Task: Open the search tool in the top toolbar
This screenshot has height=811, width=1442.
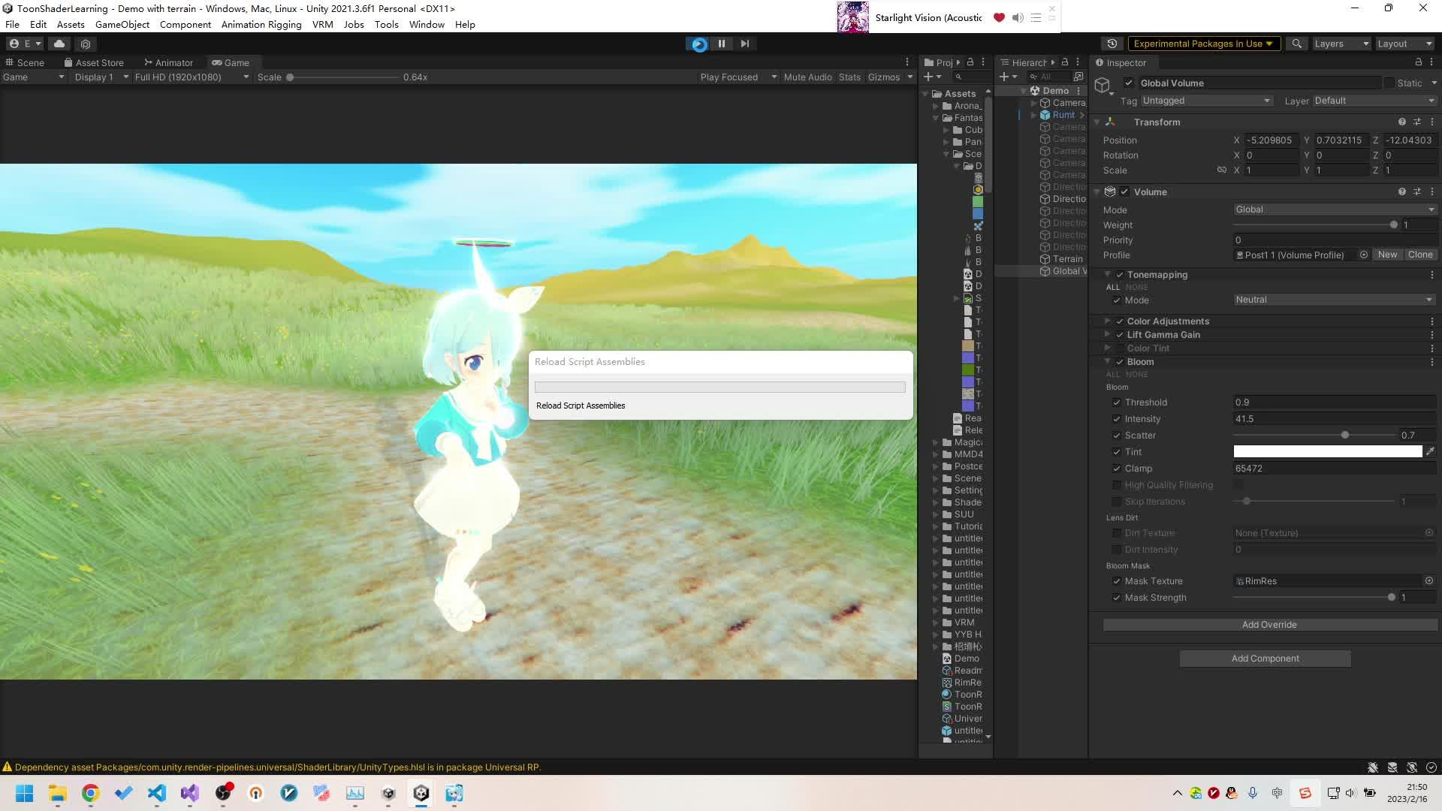Action: coord(1296,44)
